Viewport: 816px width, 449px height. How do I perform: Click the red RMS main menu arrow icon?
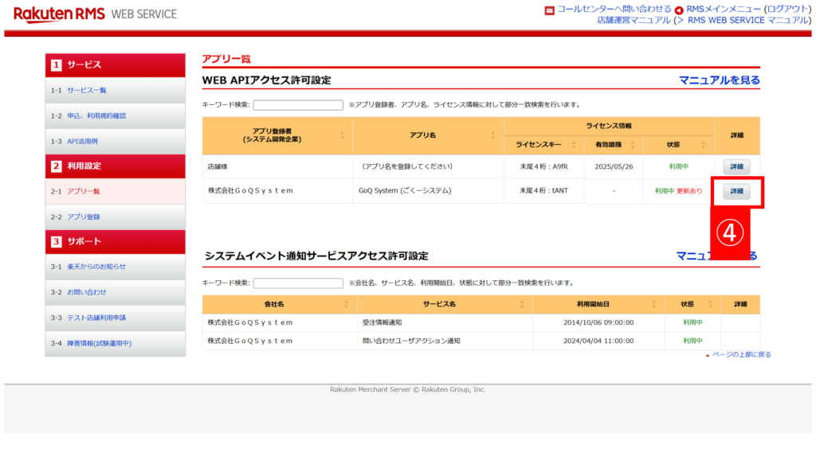pyautogui.click(x=679, y=10)
